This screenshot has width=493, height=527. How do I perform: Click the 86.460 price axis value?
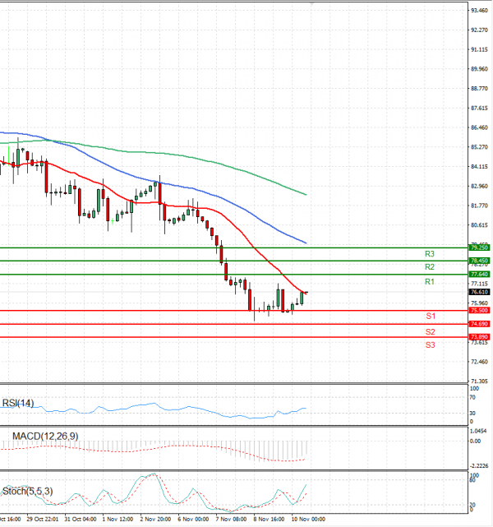click(x=479, y=127)
